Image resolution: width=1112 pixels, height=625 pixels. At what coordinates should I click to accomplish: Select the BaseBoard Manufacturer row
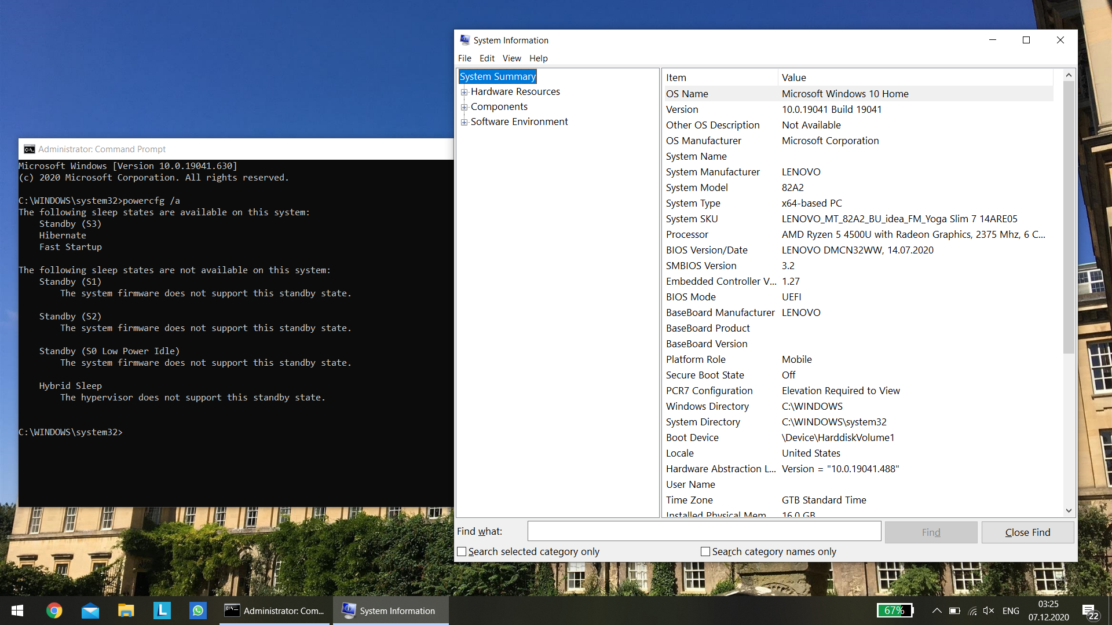click(858, 312)
